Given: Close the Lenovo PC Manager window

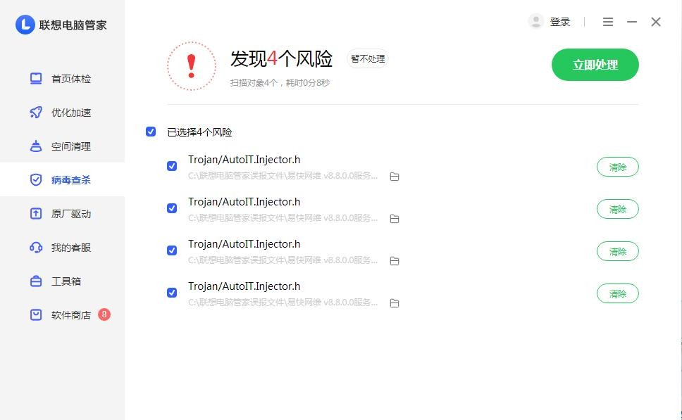Looking at the screenshot, I should click(x=656, y=22).
